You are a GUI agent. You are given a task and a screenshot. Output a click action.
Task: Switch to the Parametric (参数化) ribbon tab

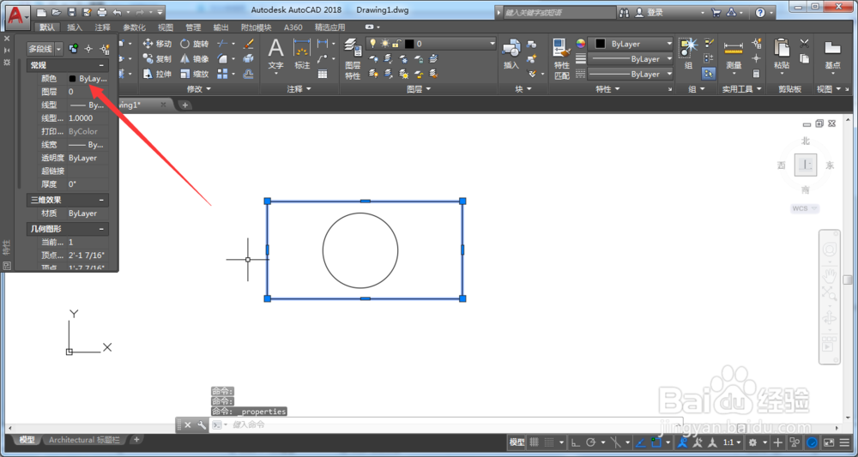click(x=134, y=27)
